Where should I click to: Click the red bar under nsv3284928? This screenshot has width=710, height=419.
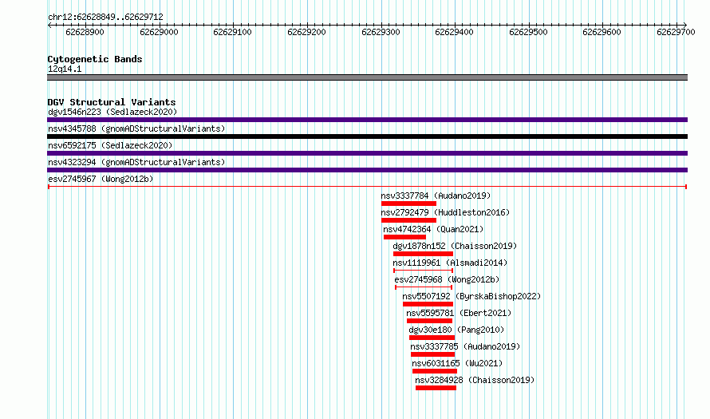point(436,388)
